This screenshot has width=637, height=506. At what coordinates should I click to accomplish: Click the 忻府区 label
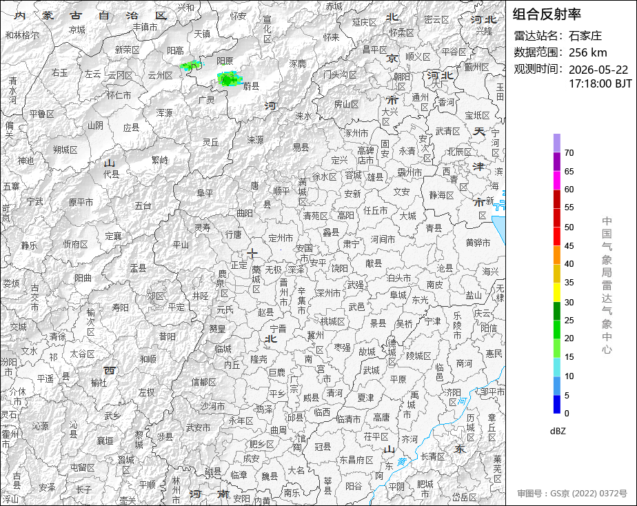coord(76,244)
